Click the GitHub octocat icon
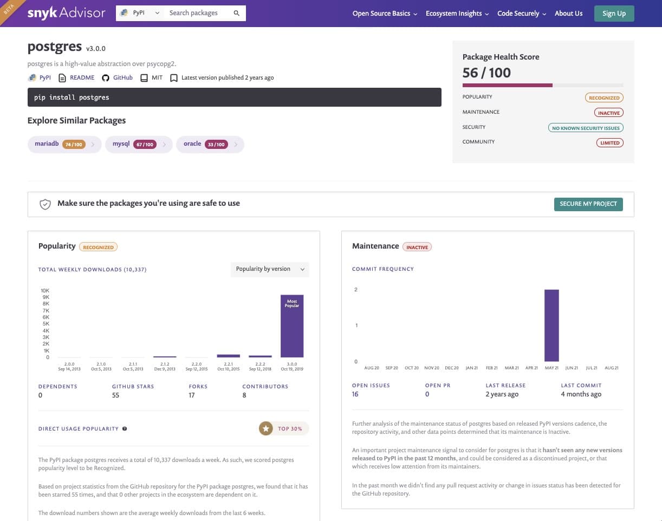Viewport: 662px width, 521px height. tap(106, 78)
